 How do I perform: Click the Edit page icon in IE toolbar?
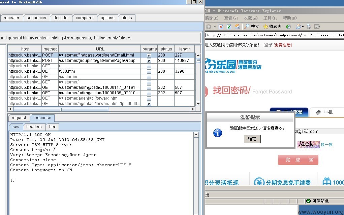click(x=317, y=27)
